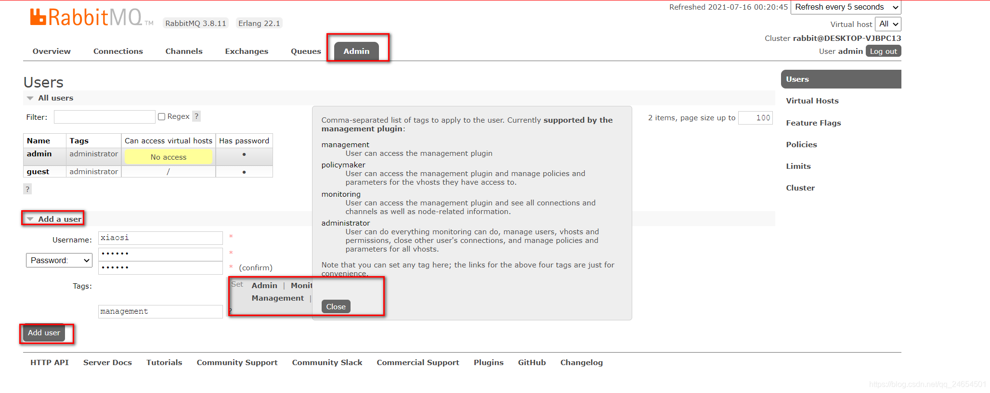990x393 pixels.
Task: Open the admin user entry
Action: point(39,154)
